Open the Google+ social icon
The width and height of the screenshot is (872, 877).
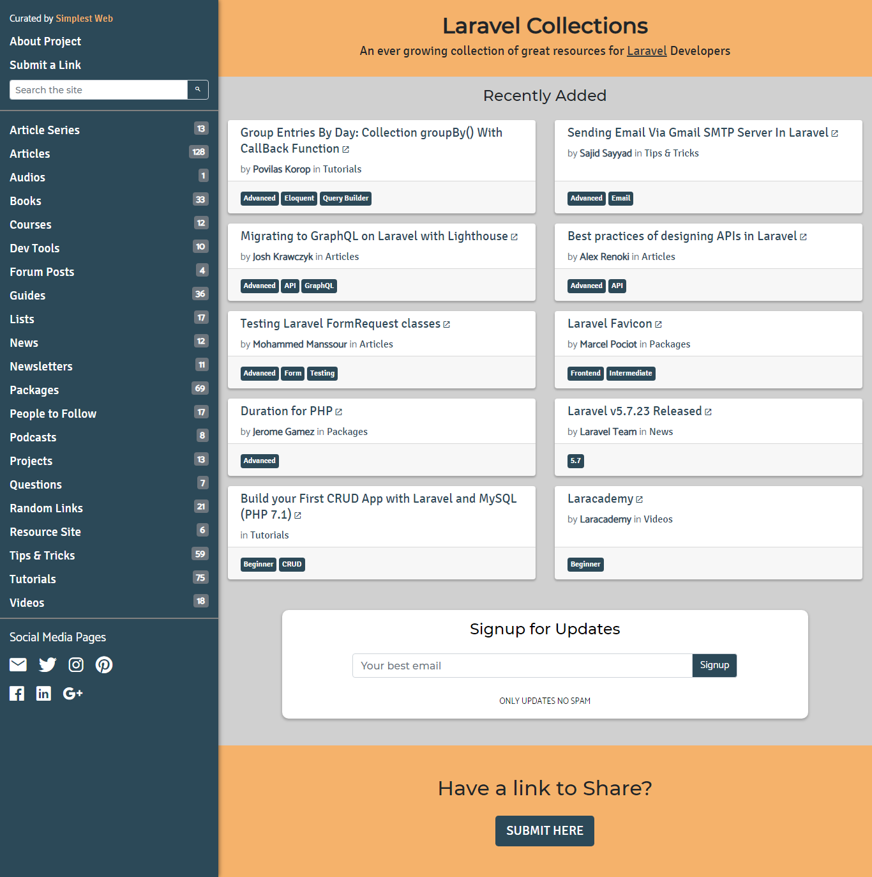[72, 693]
